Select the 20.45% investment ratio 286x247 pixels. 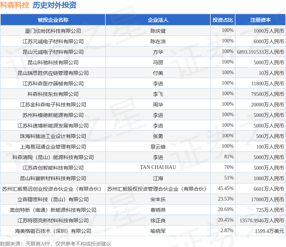[226, 220]
